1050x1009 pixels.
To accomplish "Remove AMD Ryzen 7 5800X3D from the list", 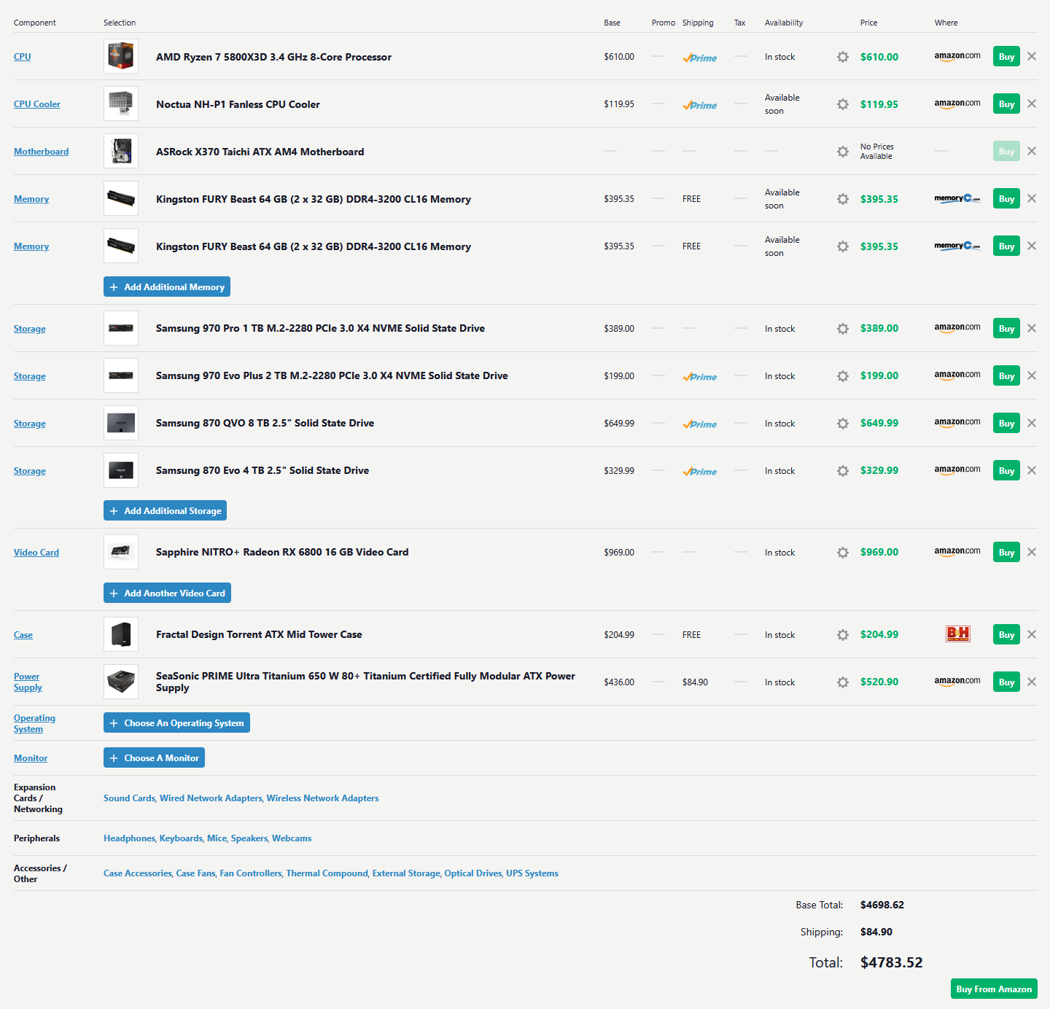I will (x=1032, y=56).
